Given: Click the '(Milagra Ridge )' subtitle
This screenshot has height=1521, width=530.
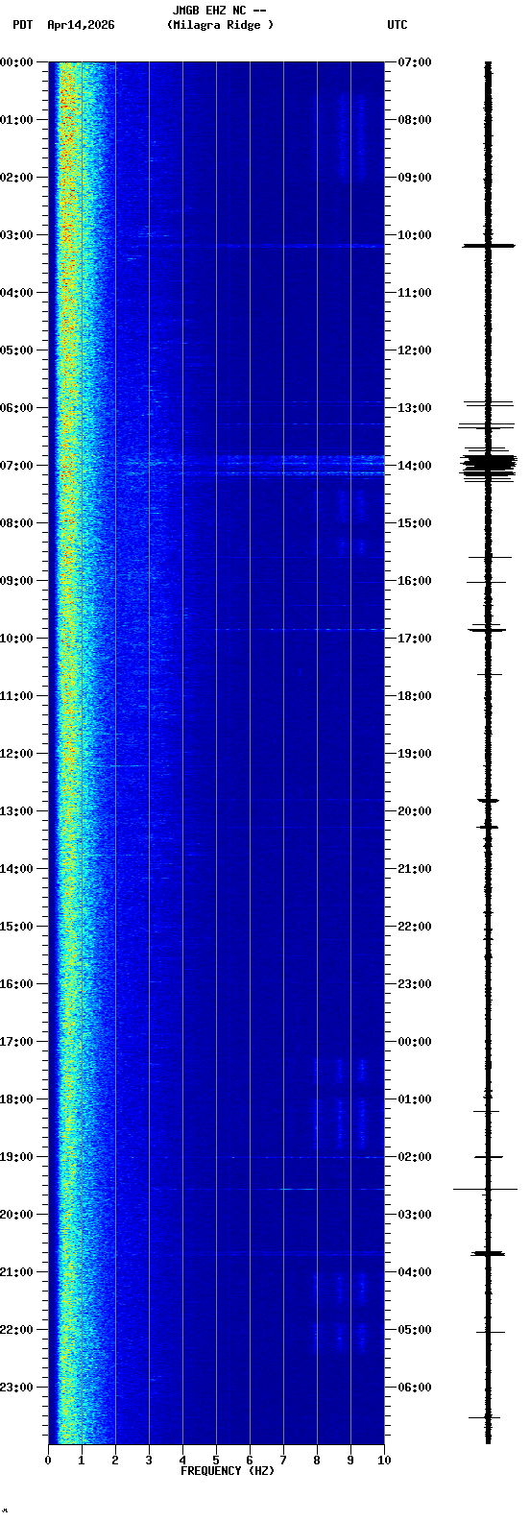Looking at the screenshot, I should tap(220, 25).
